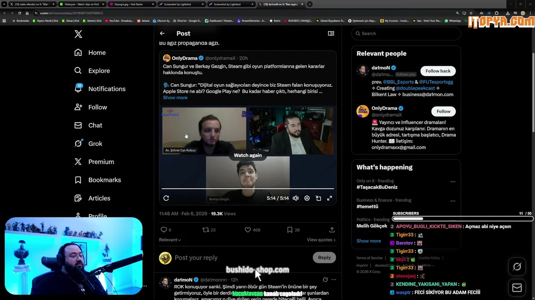Mute the video with the volume icon

[x=296, y=198]
